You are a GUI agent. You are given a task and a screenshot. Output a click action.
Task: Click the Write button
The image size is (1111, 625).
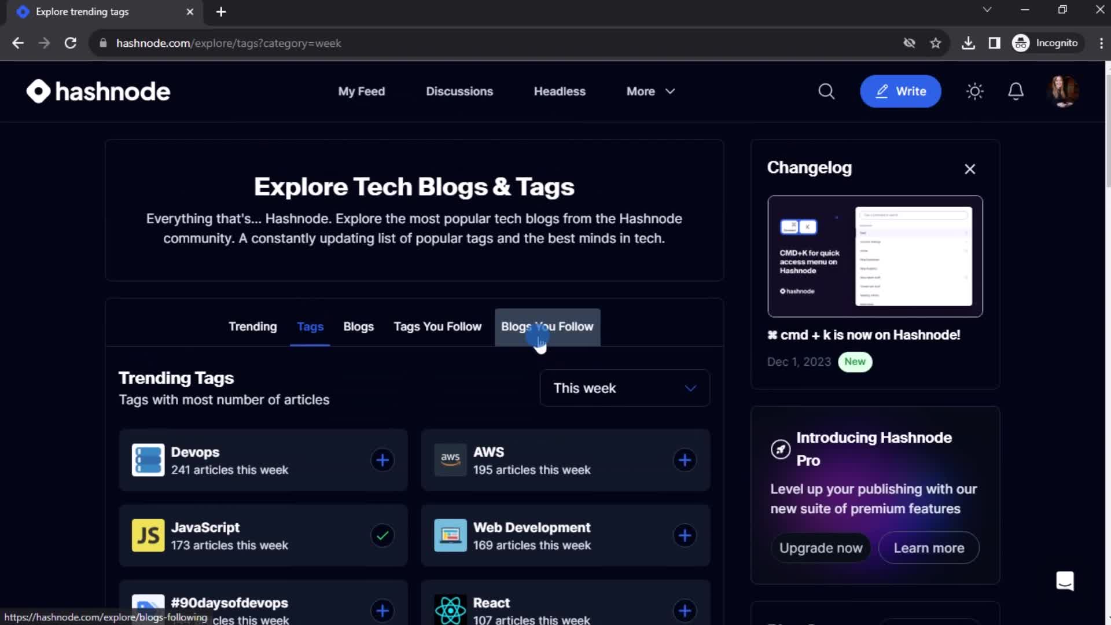point(900,91)
